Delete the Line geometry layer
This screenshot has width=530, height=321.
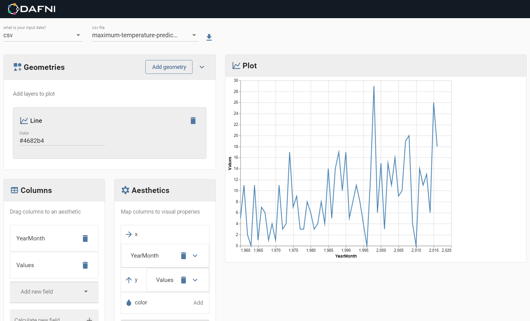click(x=193, y=121)
